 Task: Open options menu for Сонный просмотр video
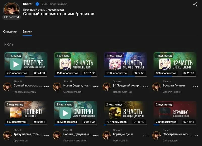pyautogui.click(x=46, y=87)
